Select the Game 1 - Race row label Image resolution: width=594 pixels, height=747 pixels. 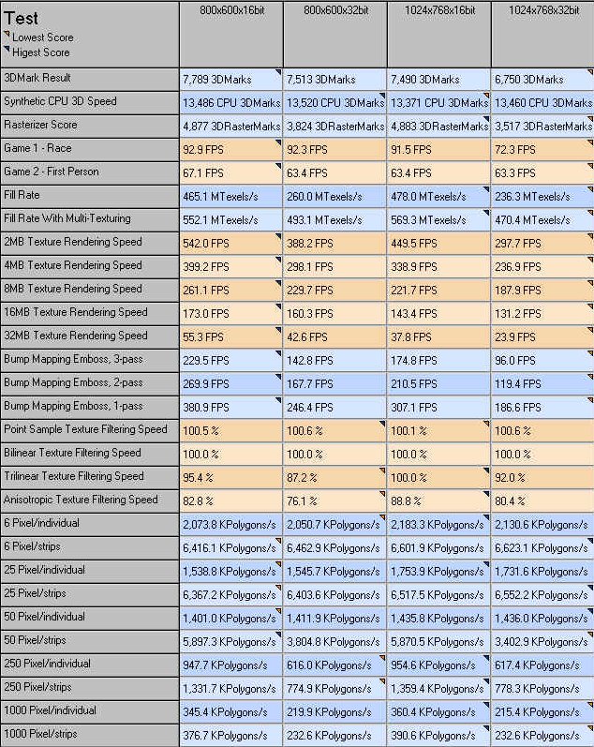tap(90, 150)
